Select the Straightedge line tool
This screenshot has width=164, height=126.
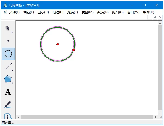click(8, 67)
